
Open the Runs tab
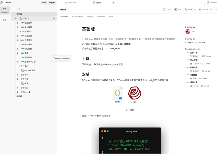coord(111,17)
